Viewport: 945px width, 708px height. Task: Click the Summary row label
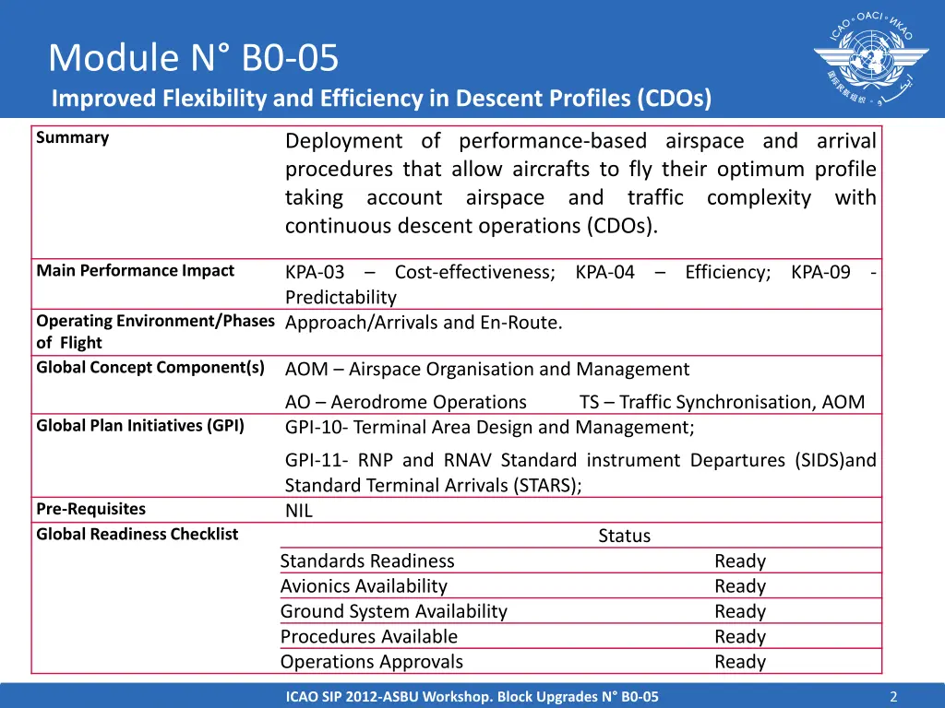point(73,138)
